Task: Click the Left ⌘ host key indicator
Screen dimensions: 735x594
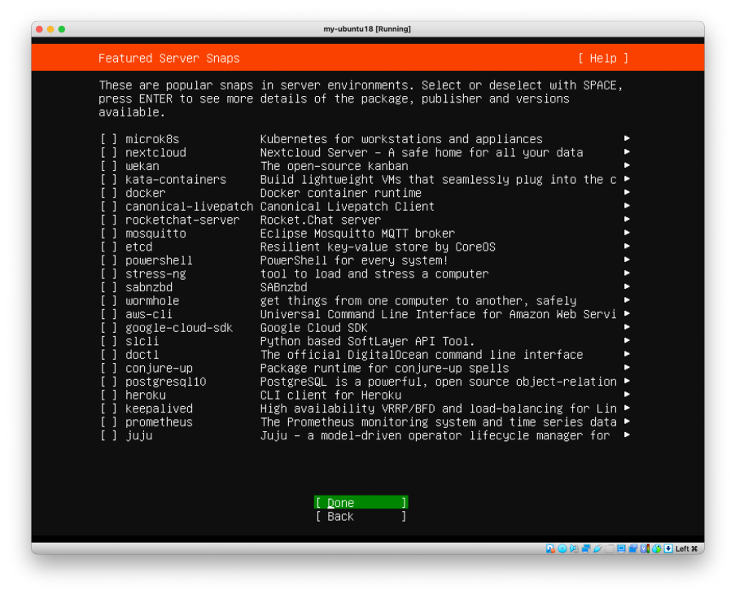Action: (687, 548)
